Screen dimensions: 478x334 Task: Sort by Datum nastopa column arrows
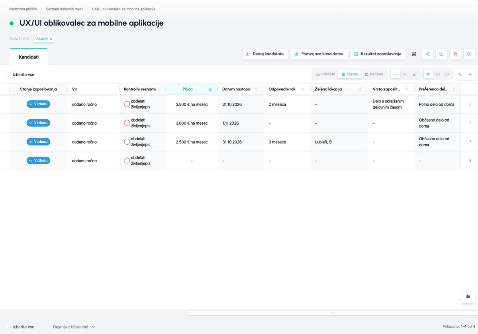[257, 89]
